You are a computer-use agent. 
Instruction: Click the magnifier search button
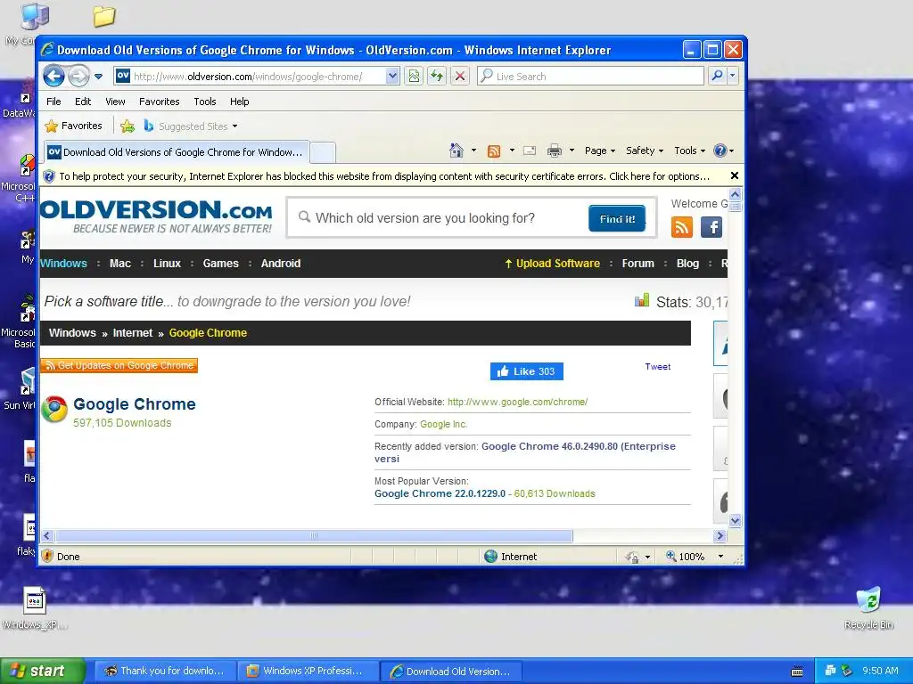718,76
